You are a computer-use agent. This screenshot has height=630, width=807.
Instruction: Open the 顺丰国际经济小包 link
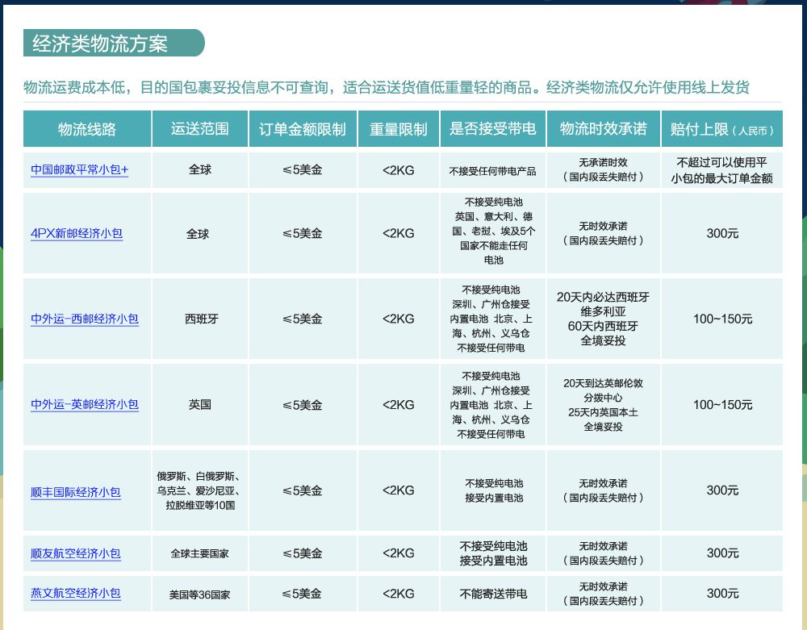76,492
